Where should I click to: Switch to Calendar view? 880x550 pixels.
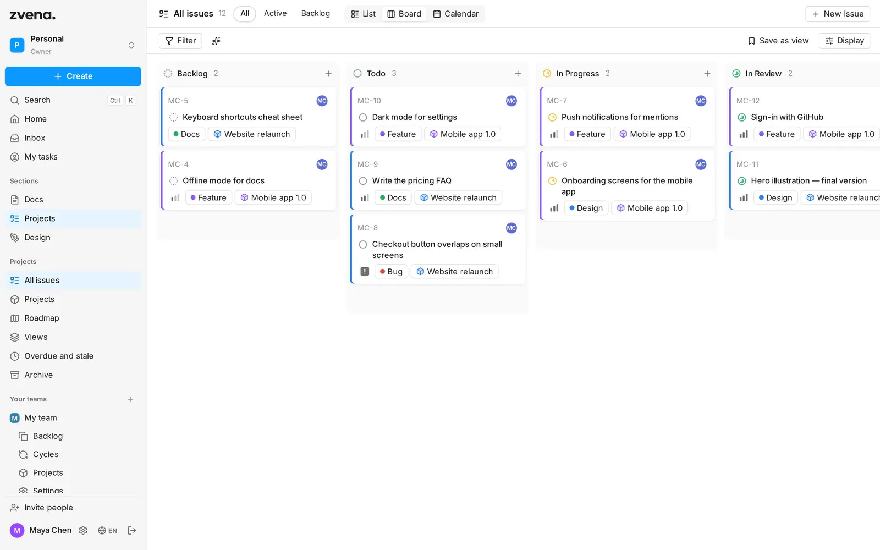[456, 14]
